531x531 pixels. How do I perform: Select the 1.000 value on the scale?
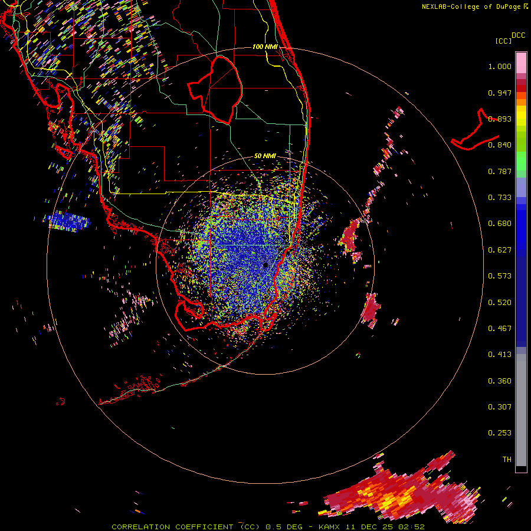pyautogui.click(x=500, y=66)
